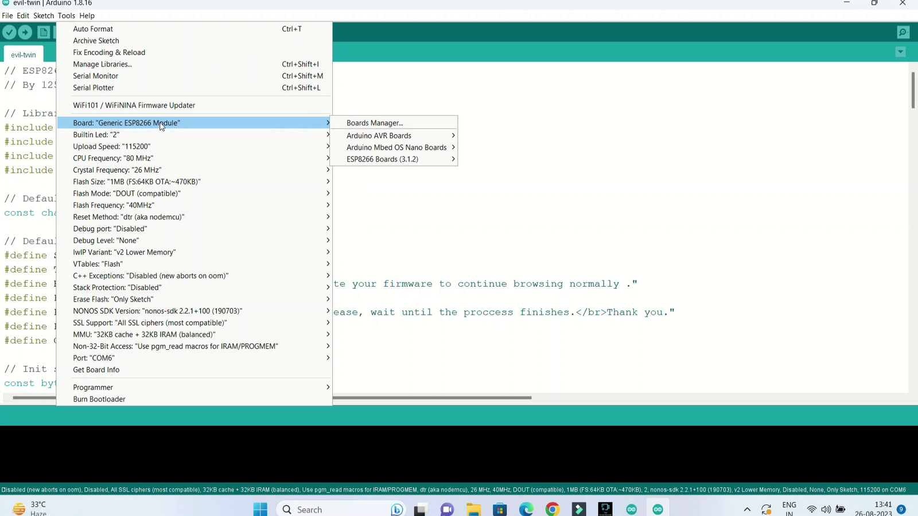Open Google Chrome from taskbar

553,509
